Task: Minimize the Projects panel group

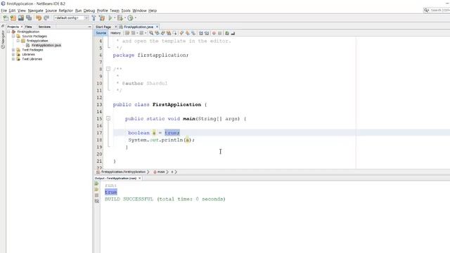Action: coord(89,27)
